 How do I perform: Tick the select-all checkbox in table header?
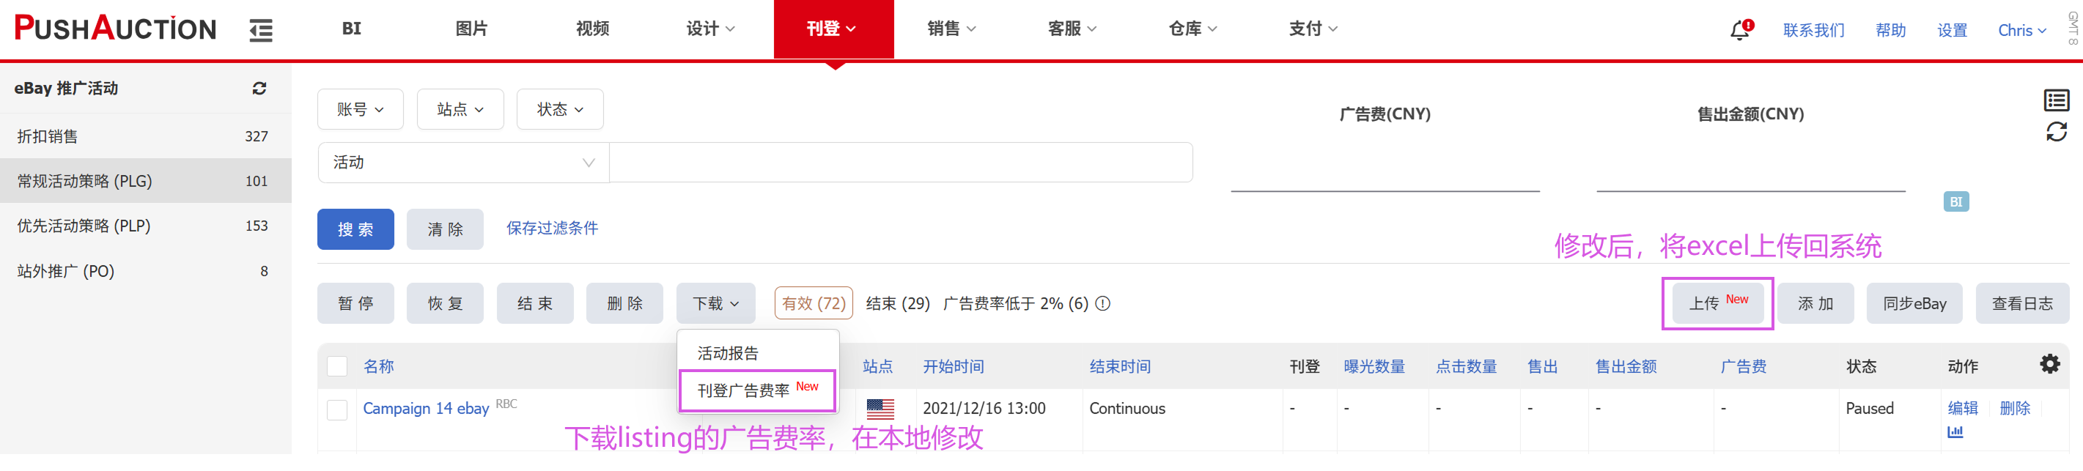337,366
